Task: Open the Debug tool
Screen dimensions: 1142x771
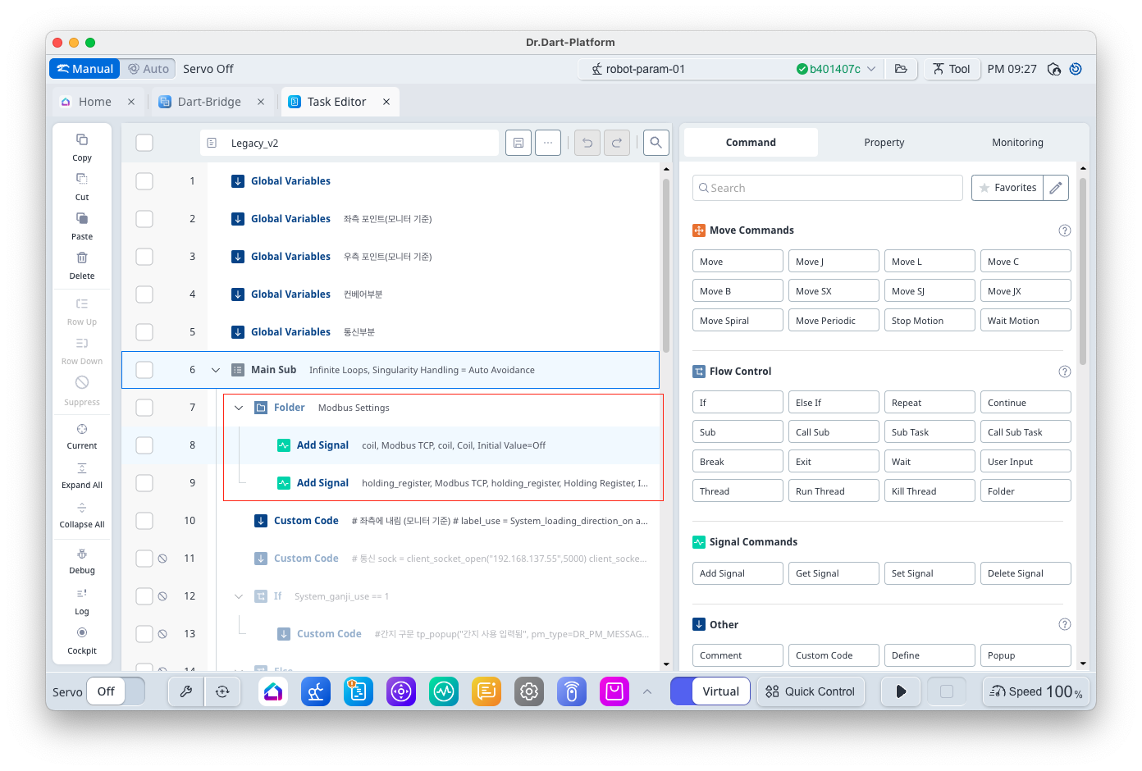Action: pos(82,554)
